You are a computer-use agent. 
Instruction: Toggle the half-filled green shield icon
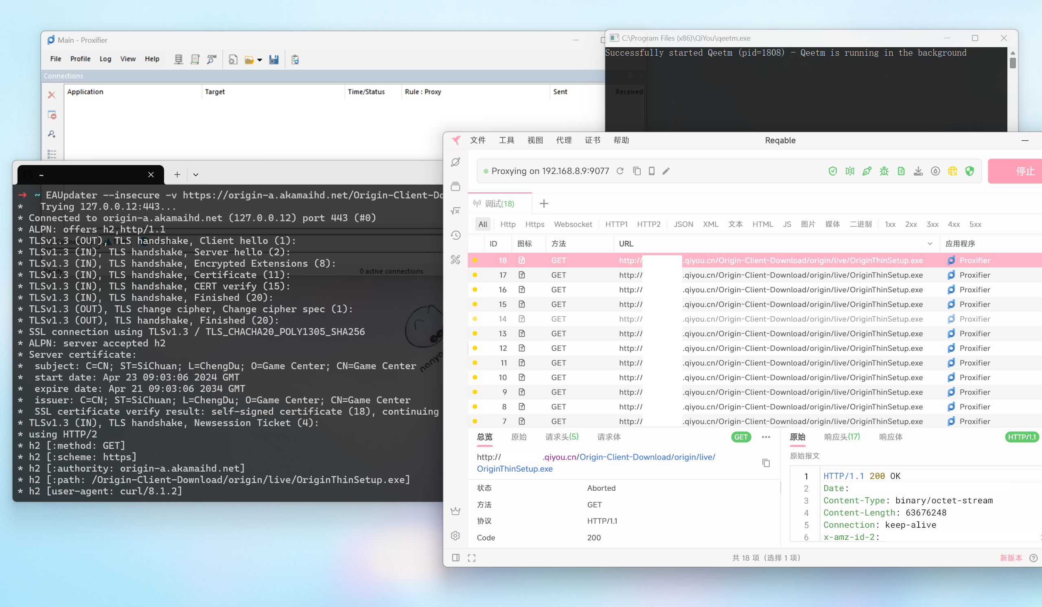(969, 171)
